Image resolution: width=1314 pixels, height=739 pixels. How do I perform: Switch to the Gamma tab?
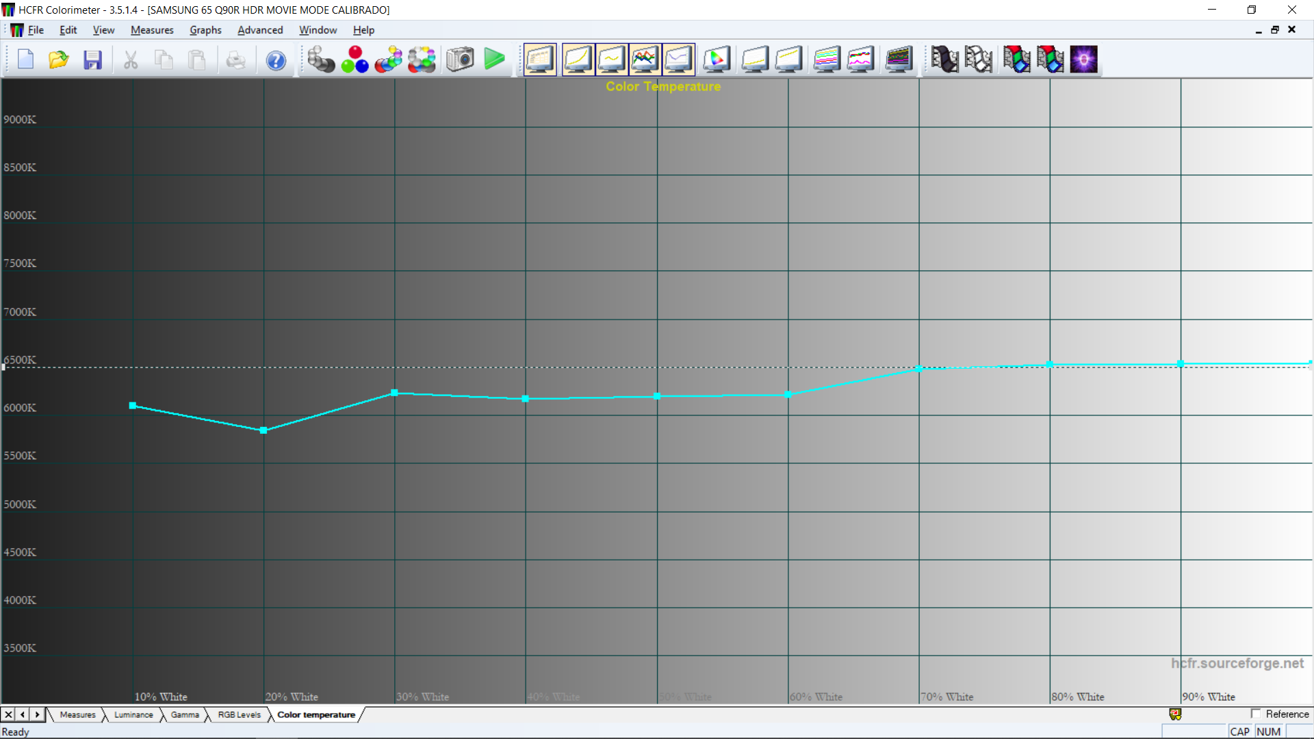185,714
